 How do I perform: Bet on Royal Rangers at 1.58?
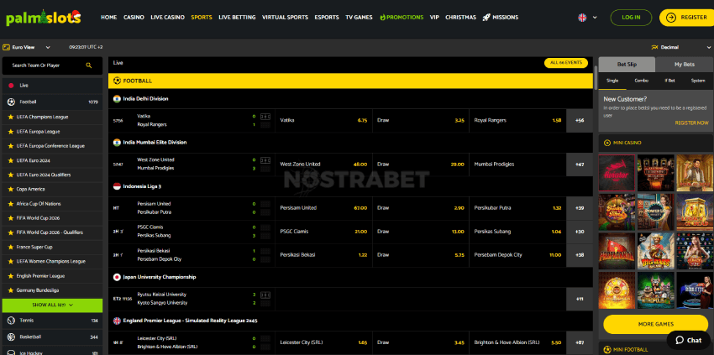click(x=517, y=121)
